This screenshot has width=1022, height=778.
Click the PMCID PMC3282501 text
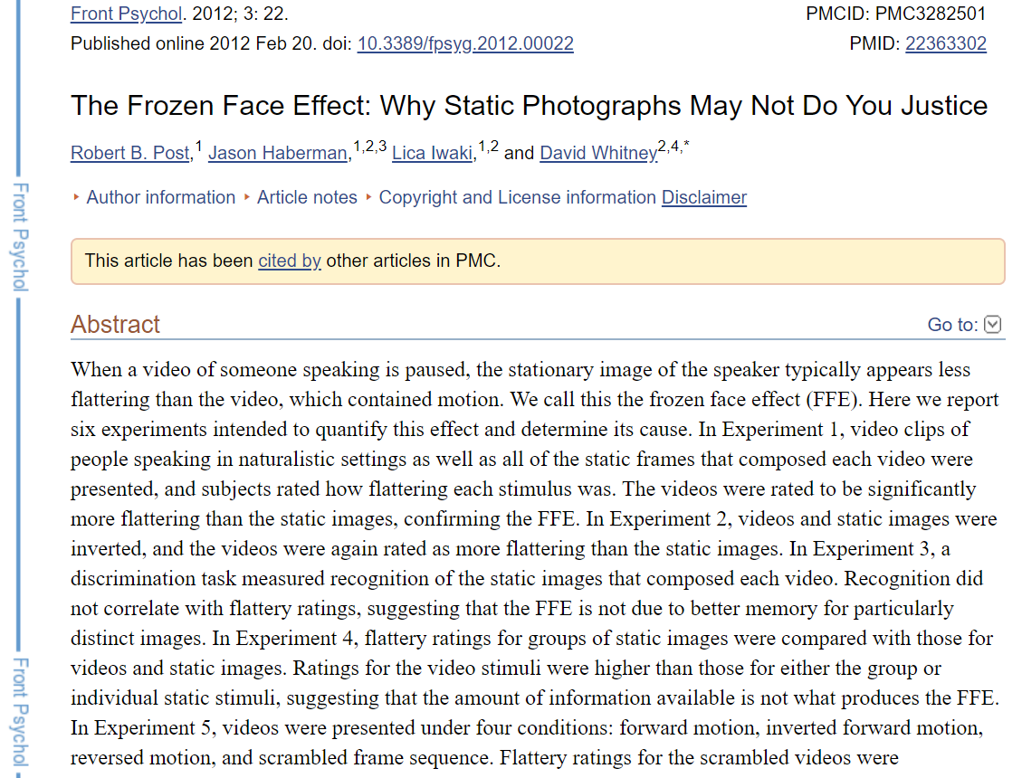coord(895,14)
